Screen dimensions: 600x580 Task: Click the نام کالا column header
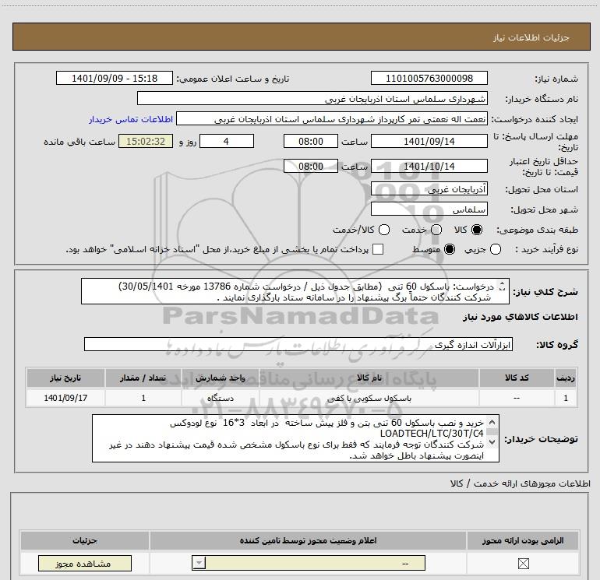coord(369,378)
